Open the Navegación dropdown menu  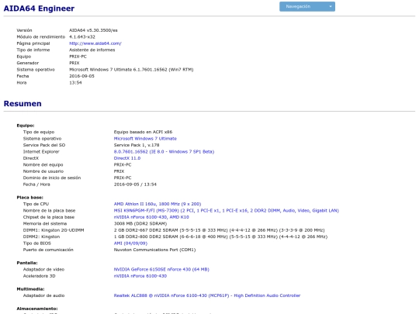pos(307,7)
